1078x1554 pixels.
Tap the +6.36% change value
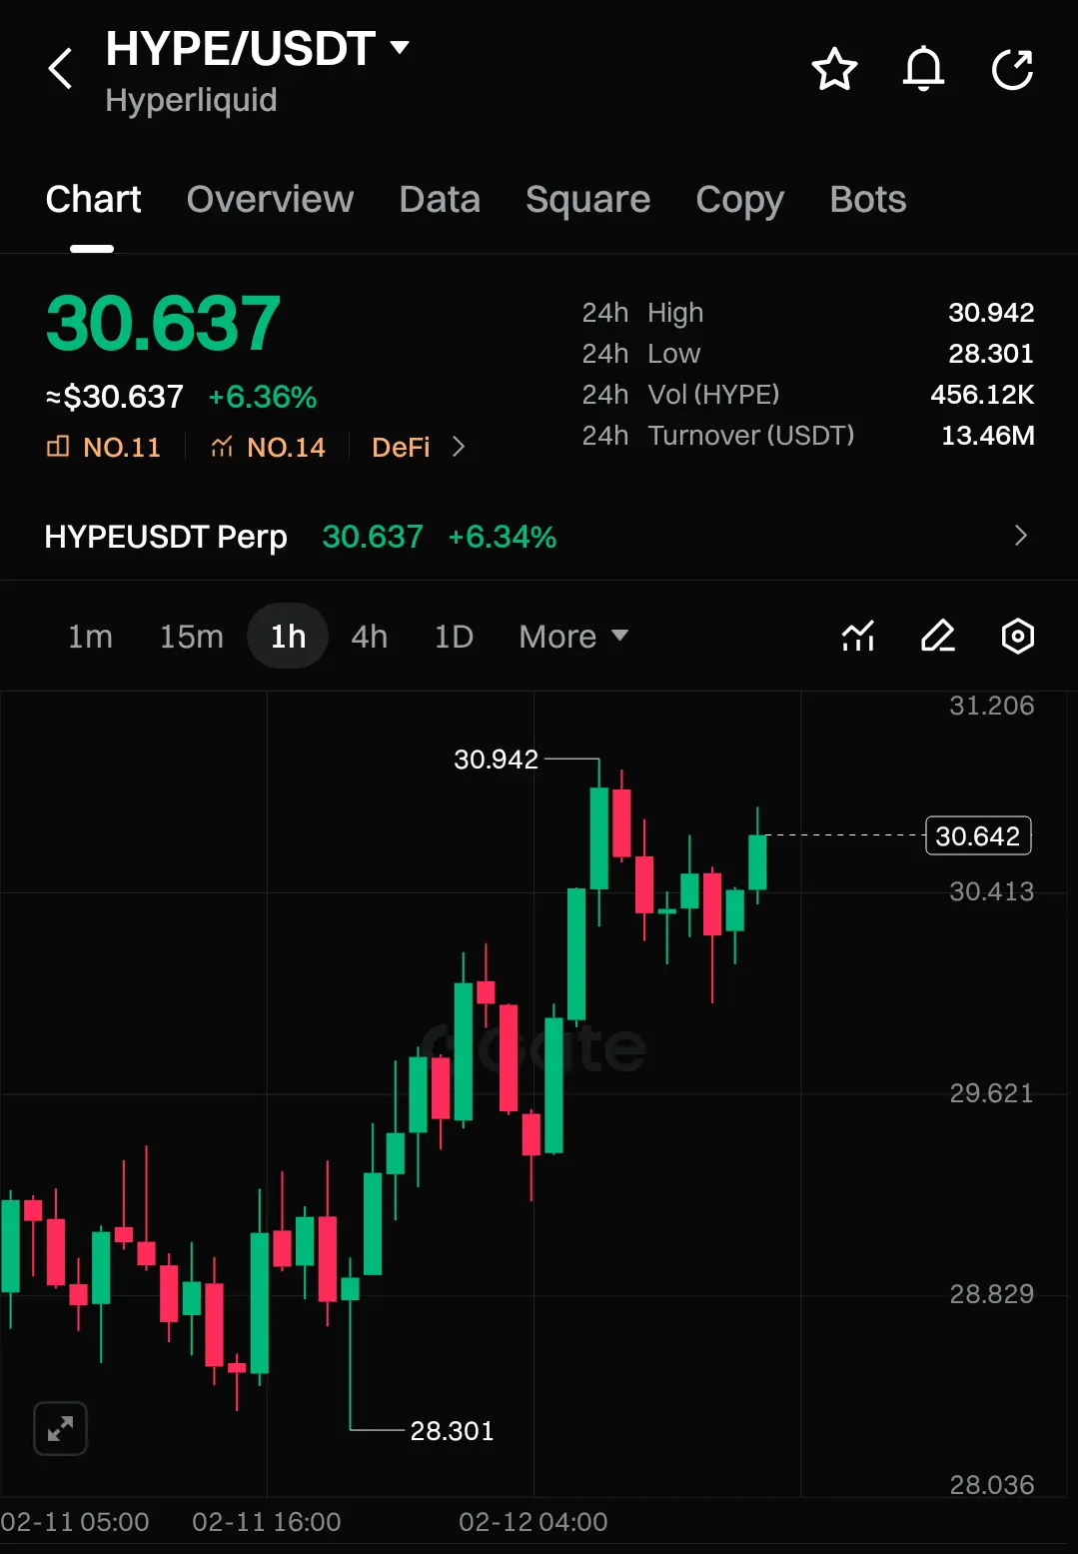[x=263, y=397]
